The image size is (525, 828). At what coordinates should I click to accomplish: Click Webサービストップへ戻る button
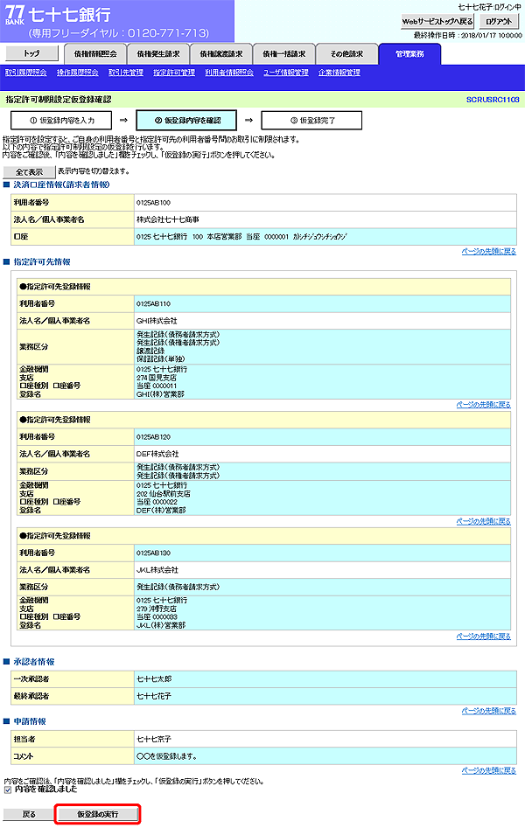click(x=437, y=21)
